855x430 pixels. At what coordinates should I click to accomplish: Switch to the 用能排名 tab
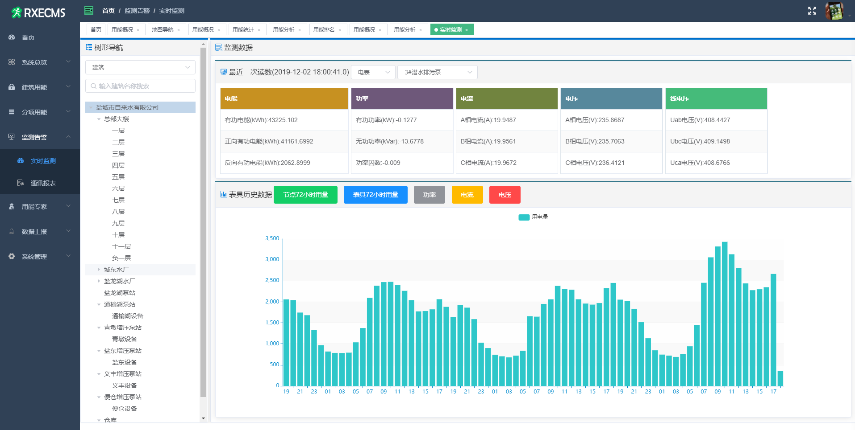[324, 30]
